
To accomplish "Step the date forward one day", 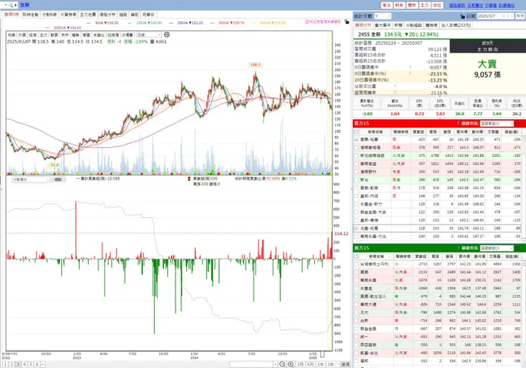I will coord(512,16).
